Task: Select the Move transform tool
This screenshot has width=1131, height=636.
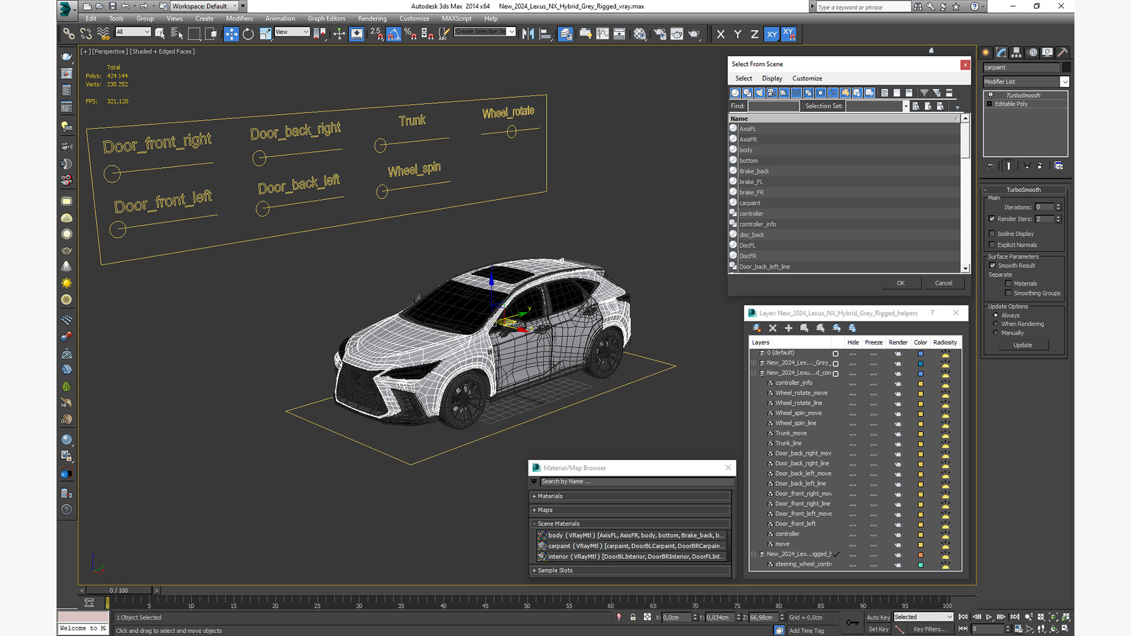Action: click(x=232, y=34)
